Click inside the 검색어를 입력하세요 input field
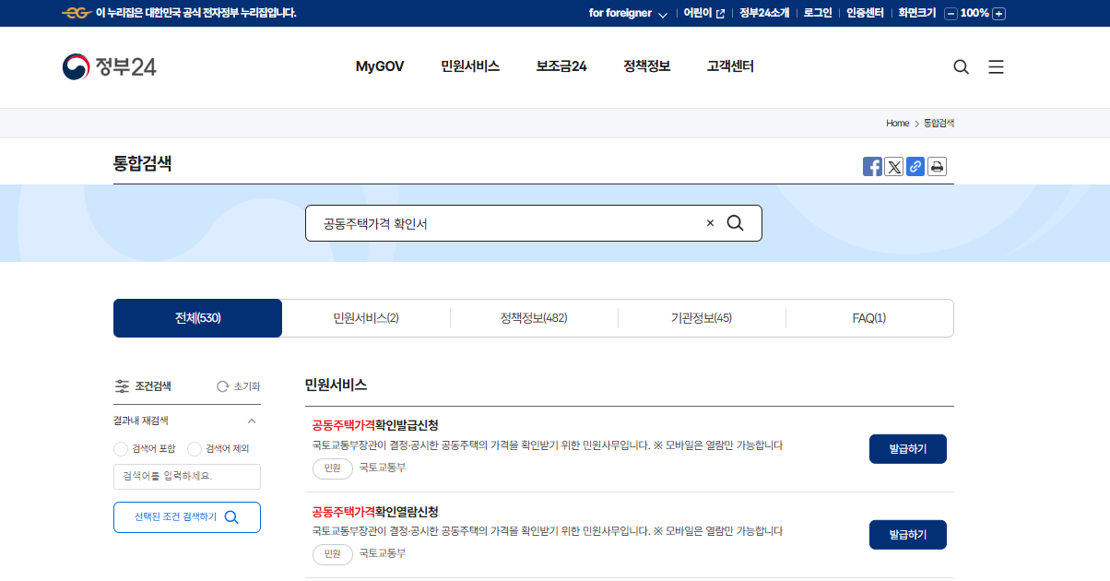 pyautogui.click(x=187, y=477)
